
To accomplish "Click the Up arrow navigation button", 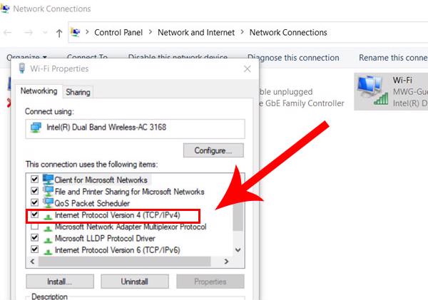I will coord(59,33).
